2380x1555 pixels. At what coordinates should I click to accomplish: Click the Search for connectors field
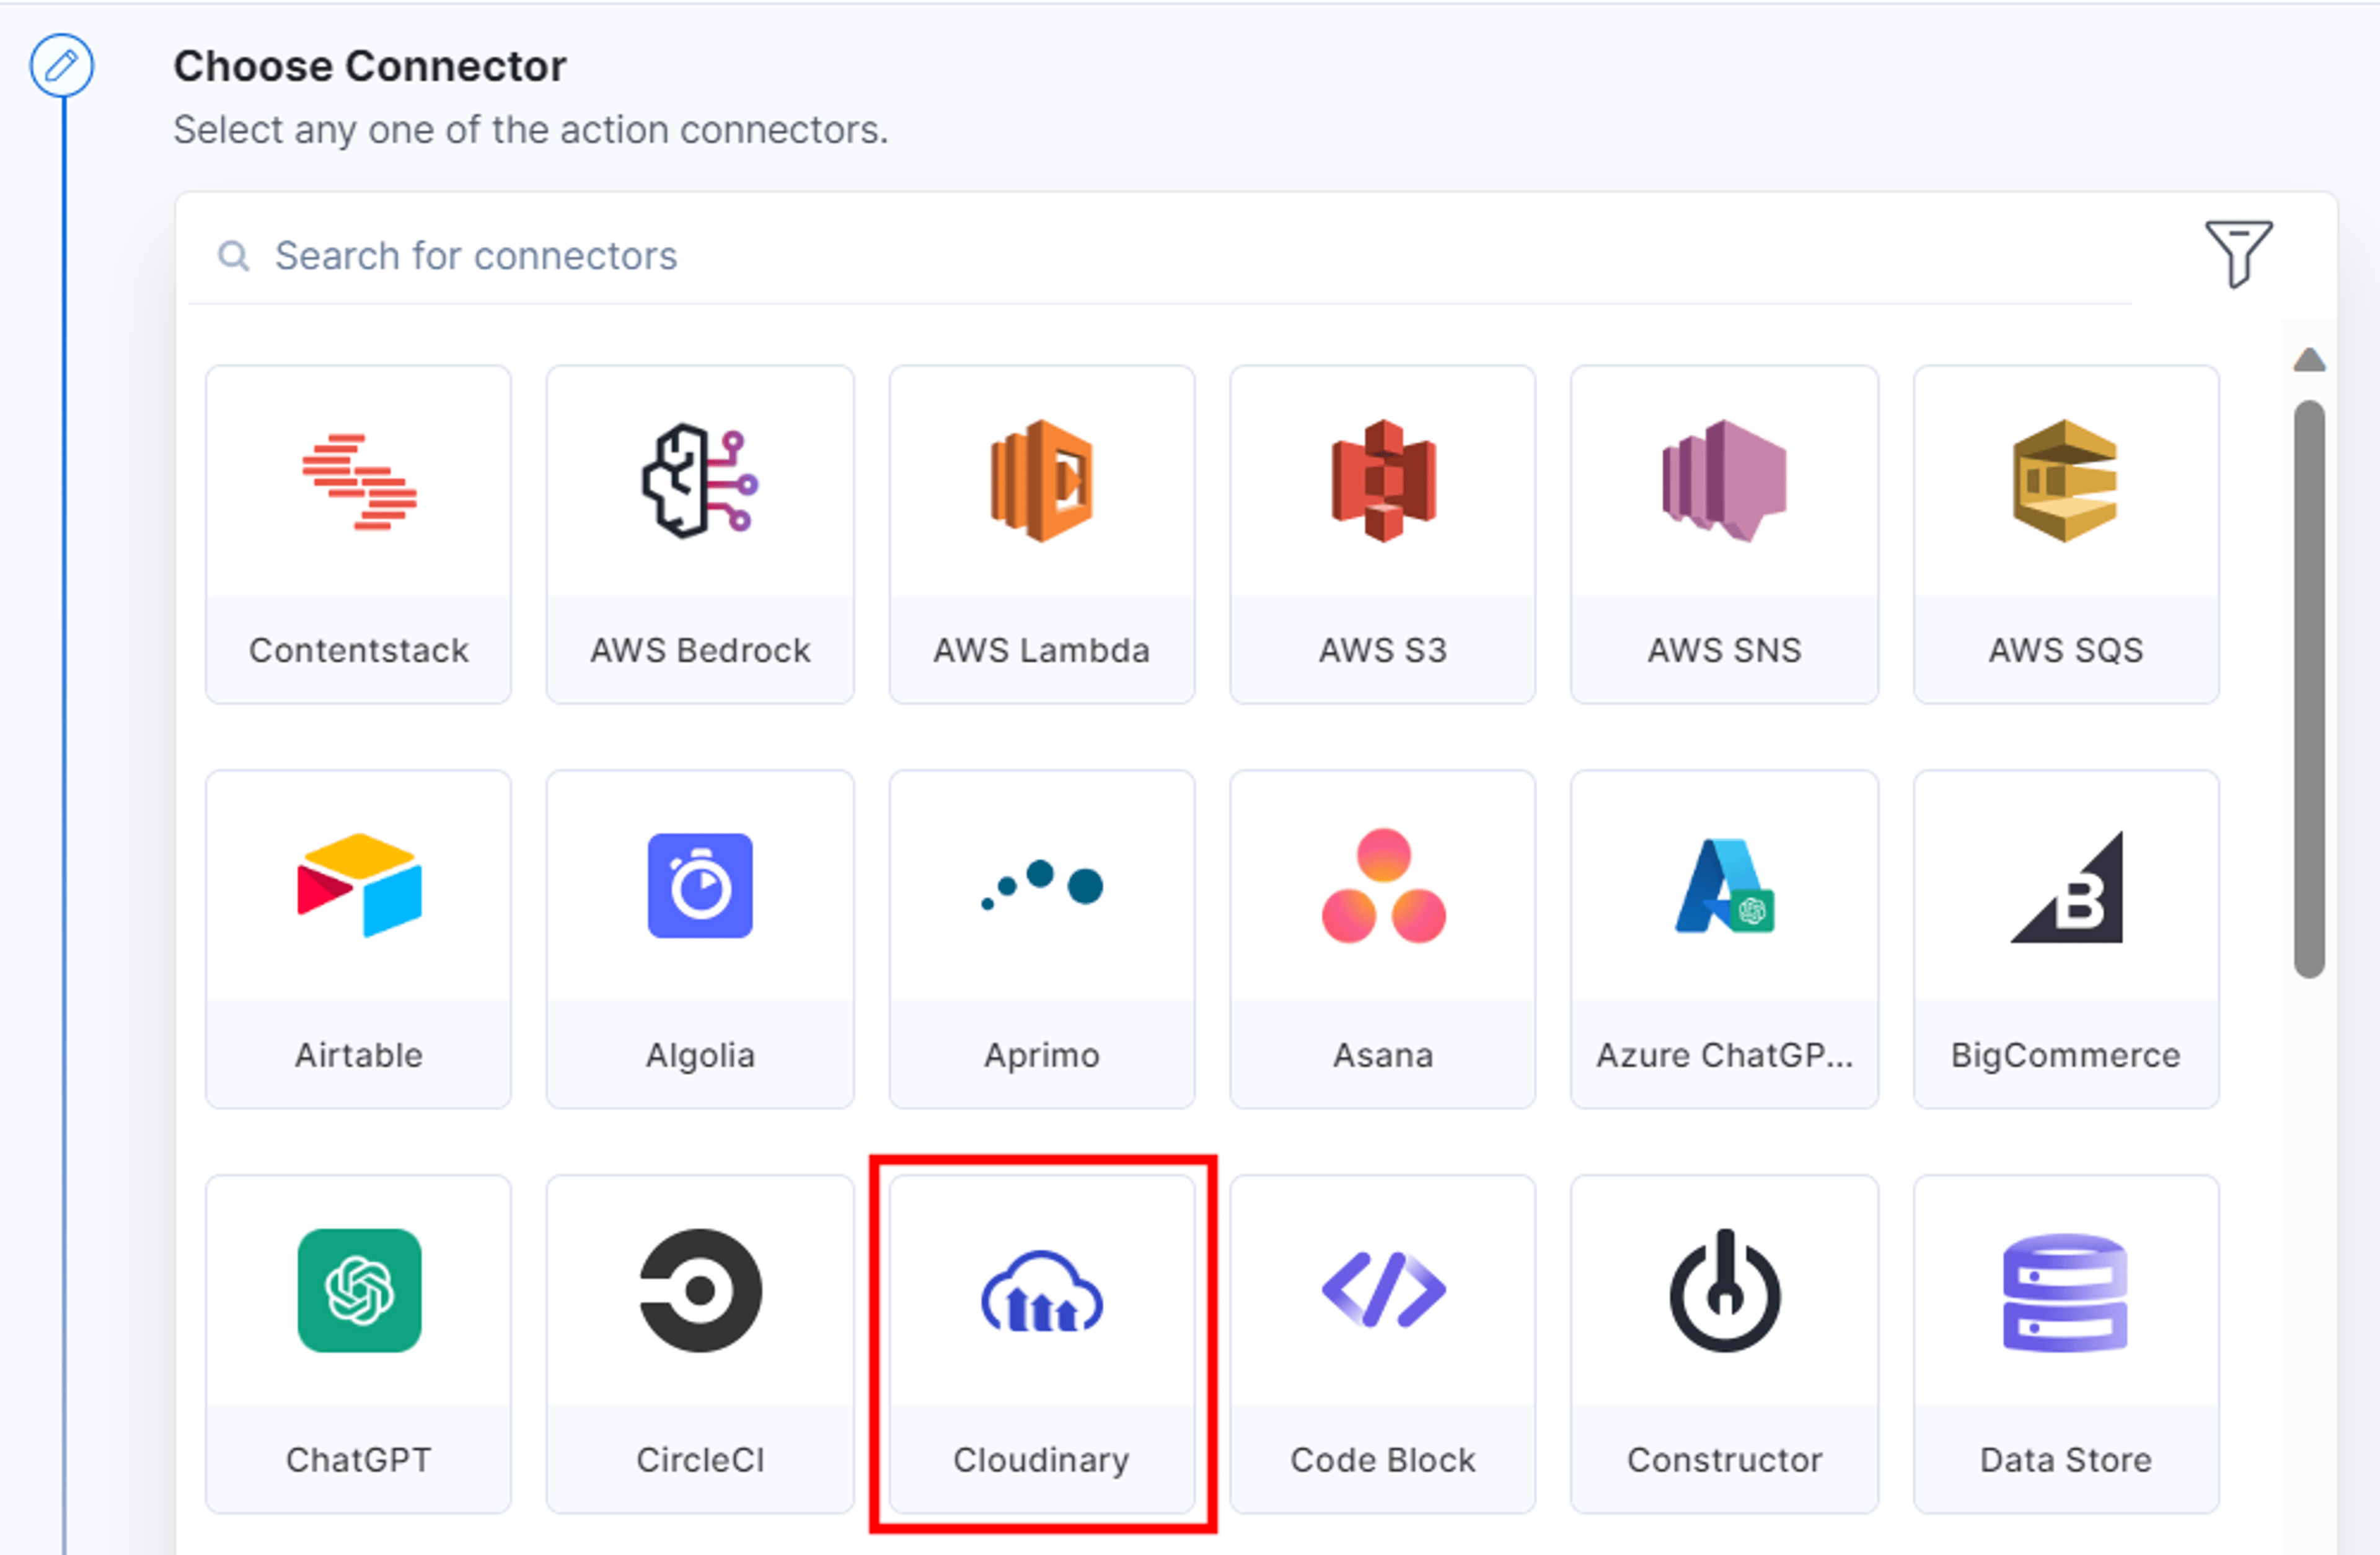1160,256
